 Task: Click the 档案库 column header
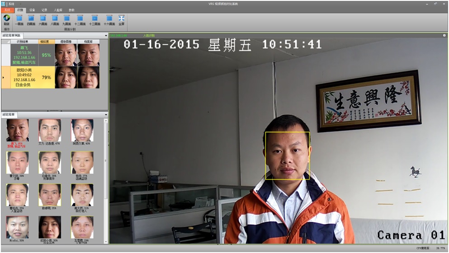89,42
